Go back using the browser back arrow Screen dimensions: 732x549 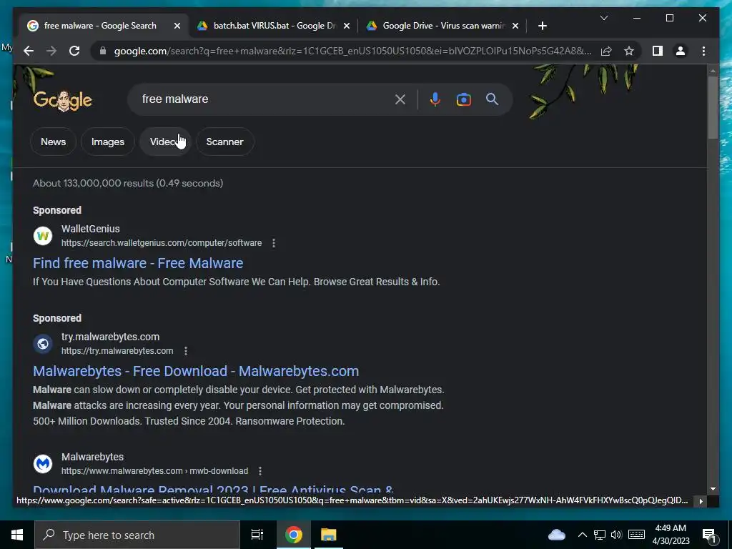29,51
